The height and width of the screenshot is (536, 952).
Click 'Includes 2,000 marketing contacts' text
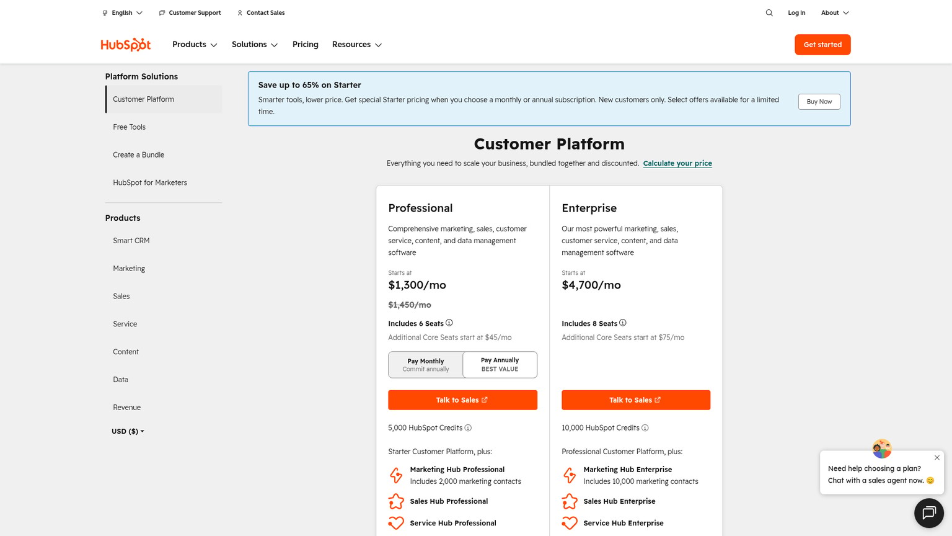[465, 481]
